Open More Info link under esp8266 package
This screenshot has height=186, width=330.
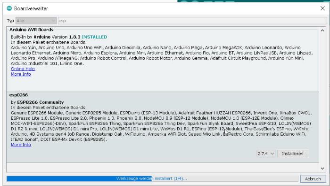(x=21, y=145)
